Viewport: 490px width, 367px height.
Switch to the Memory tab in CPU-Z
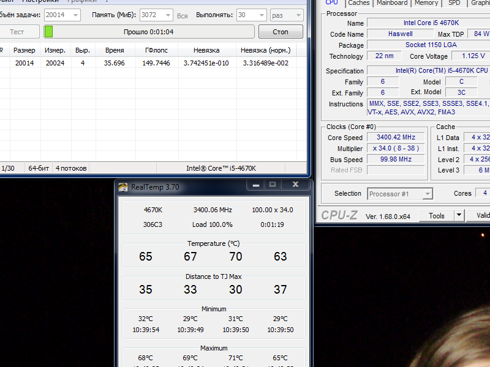click(426, 2)
